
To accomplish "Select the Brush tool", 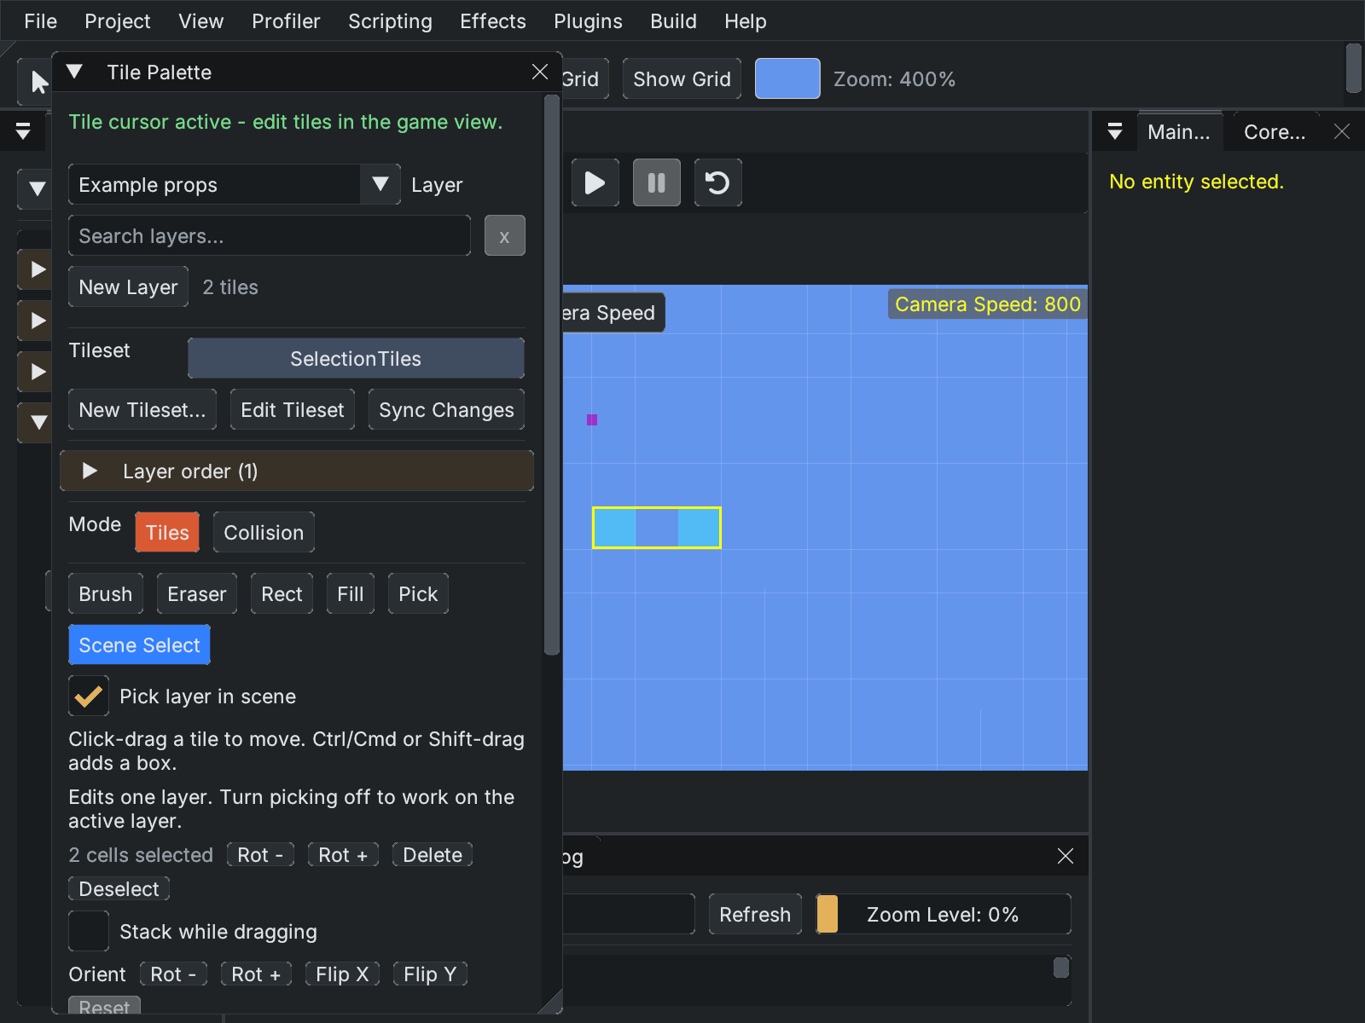I will tap(106, 594).
